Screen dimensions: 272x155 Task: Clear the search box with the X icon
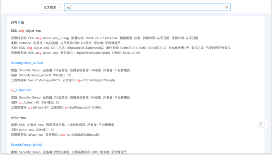pos(227,7)
